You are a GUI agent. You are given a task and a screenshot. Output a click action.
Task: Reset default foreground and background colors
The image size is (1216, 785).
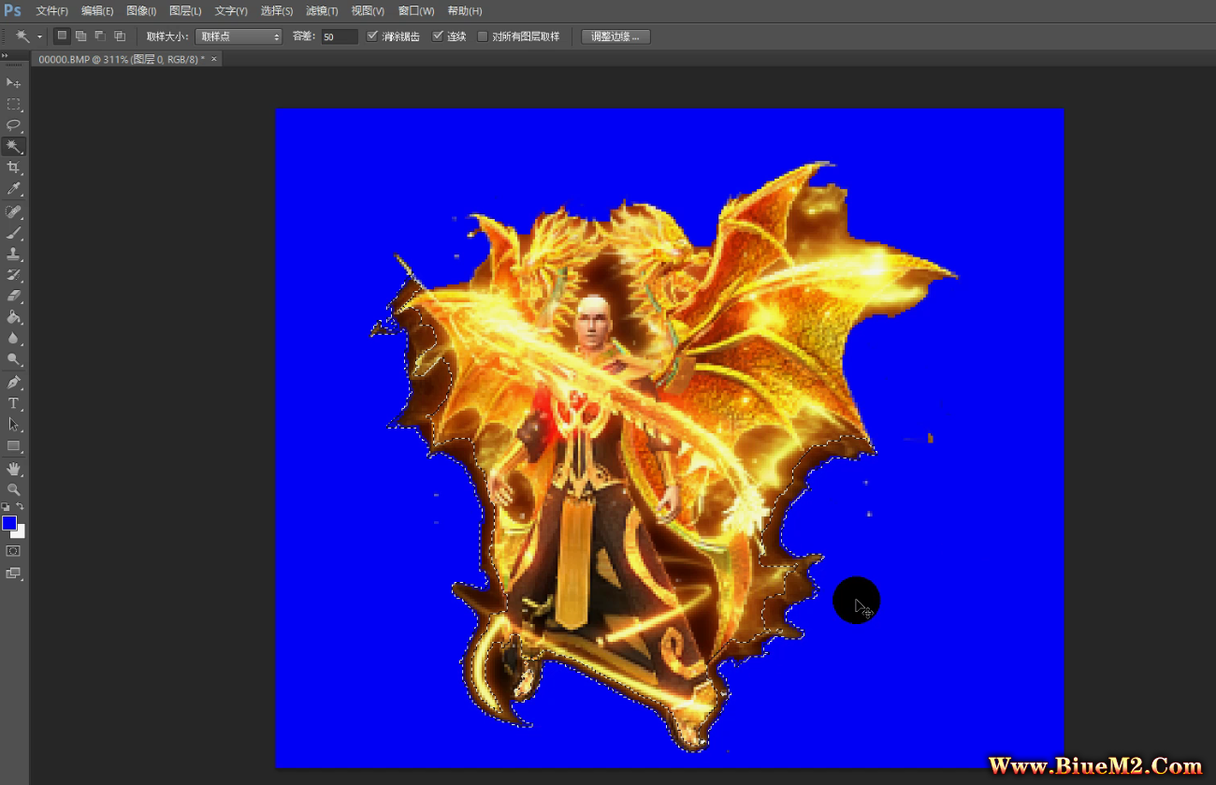(6, 507)
